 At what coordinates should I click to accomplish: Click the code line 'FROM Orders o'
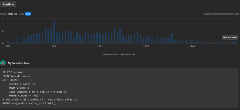pos(19,88)
